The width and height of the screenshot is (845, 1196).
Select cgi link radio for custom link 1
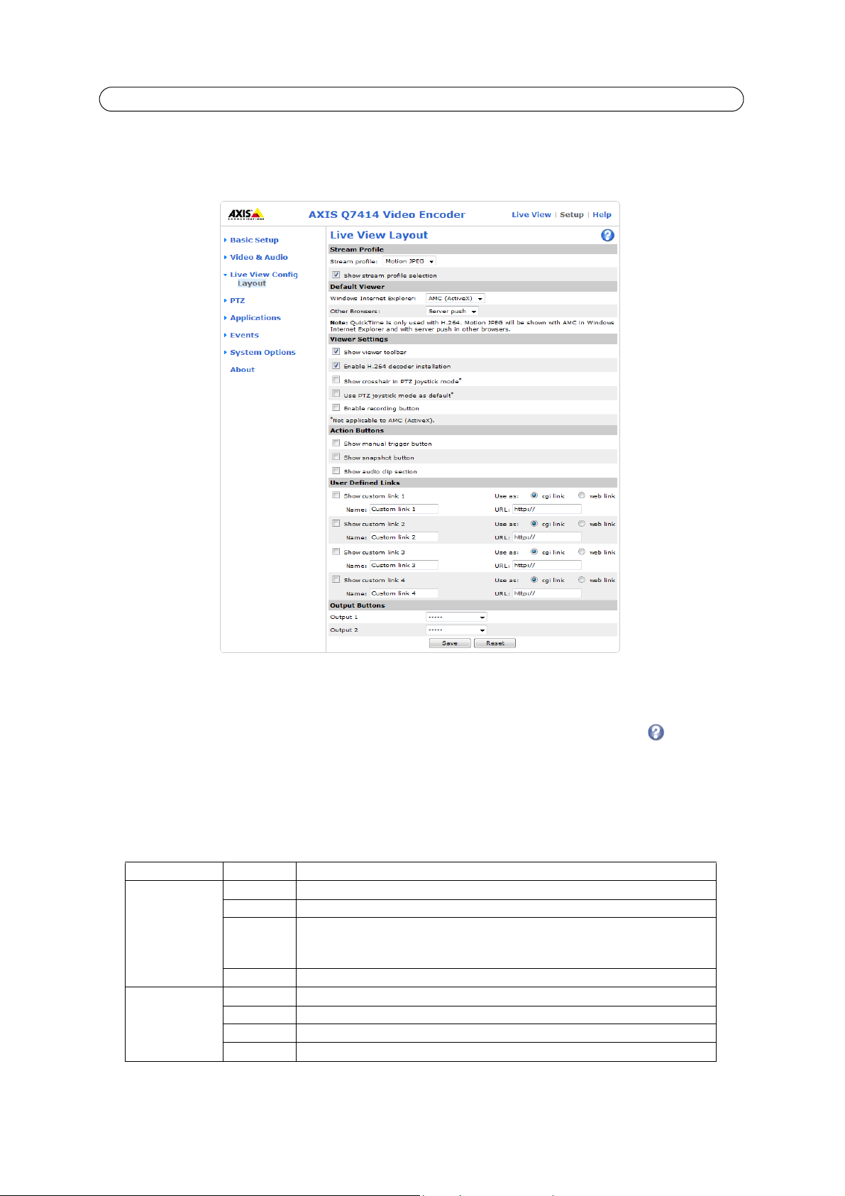pos(534,495)
